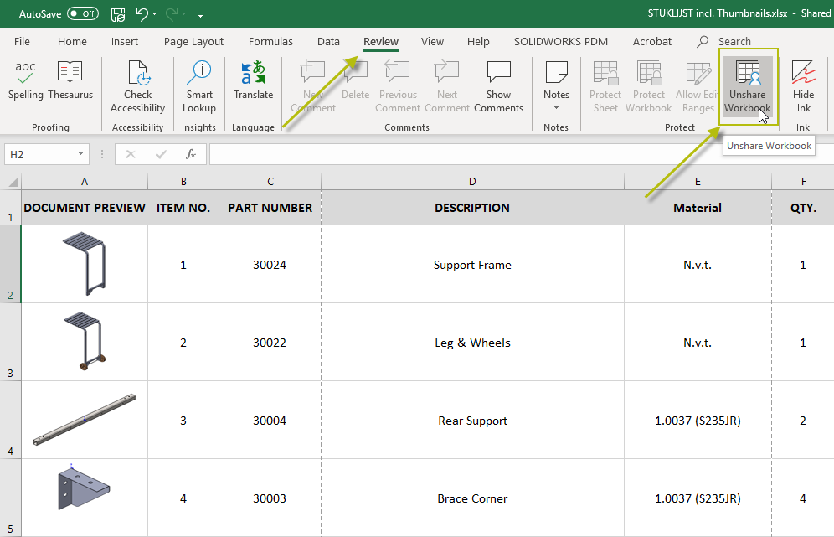Customize Quick Access Toolbar dropdown
The image size is (834, 537).
tap(200, 15)
